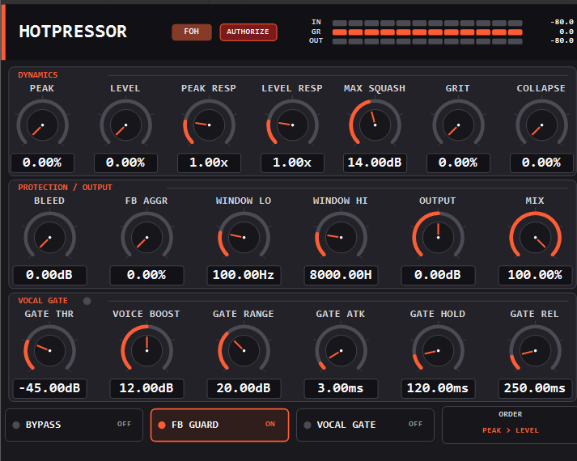Click the OUTPUT value 0.00dB

(438, 275)
